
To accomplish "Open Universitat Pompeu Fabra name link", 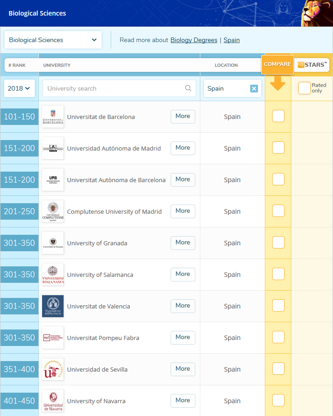I will (x=103, y=338).
